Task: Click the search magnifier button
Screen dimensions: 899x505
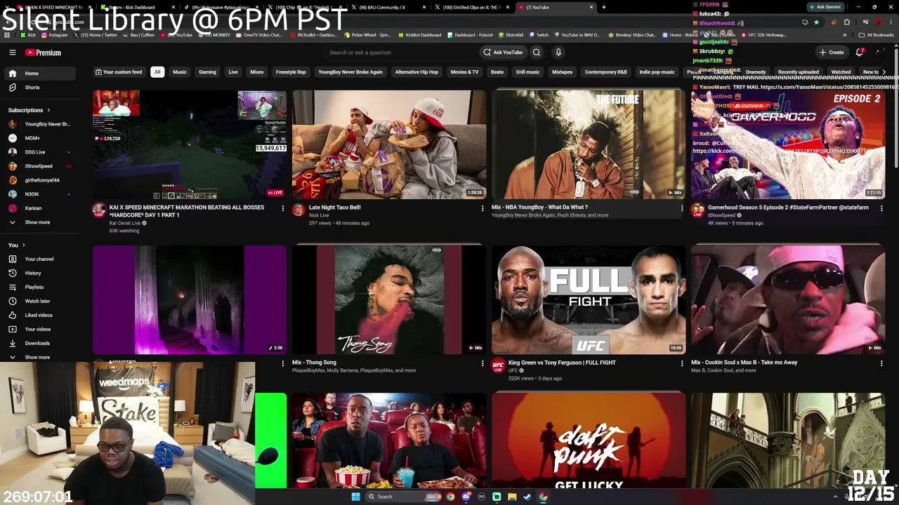Action: coord(537,53)
